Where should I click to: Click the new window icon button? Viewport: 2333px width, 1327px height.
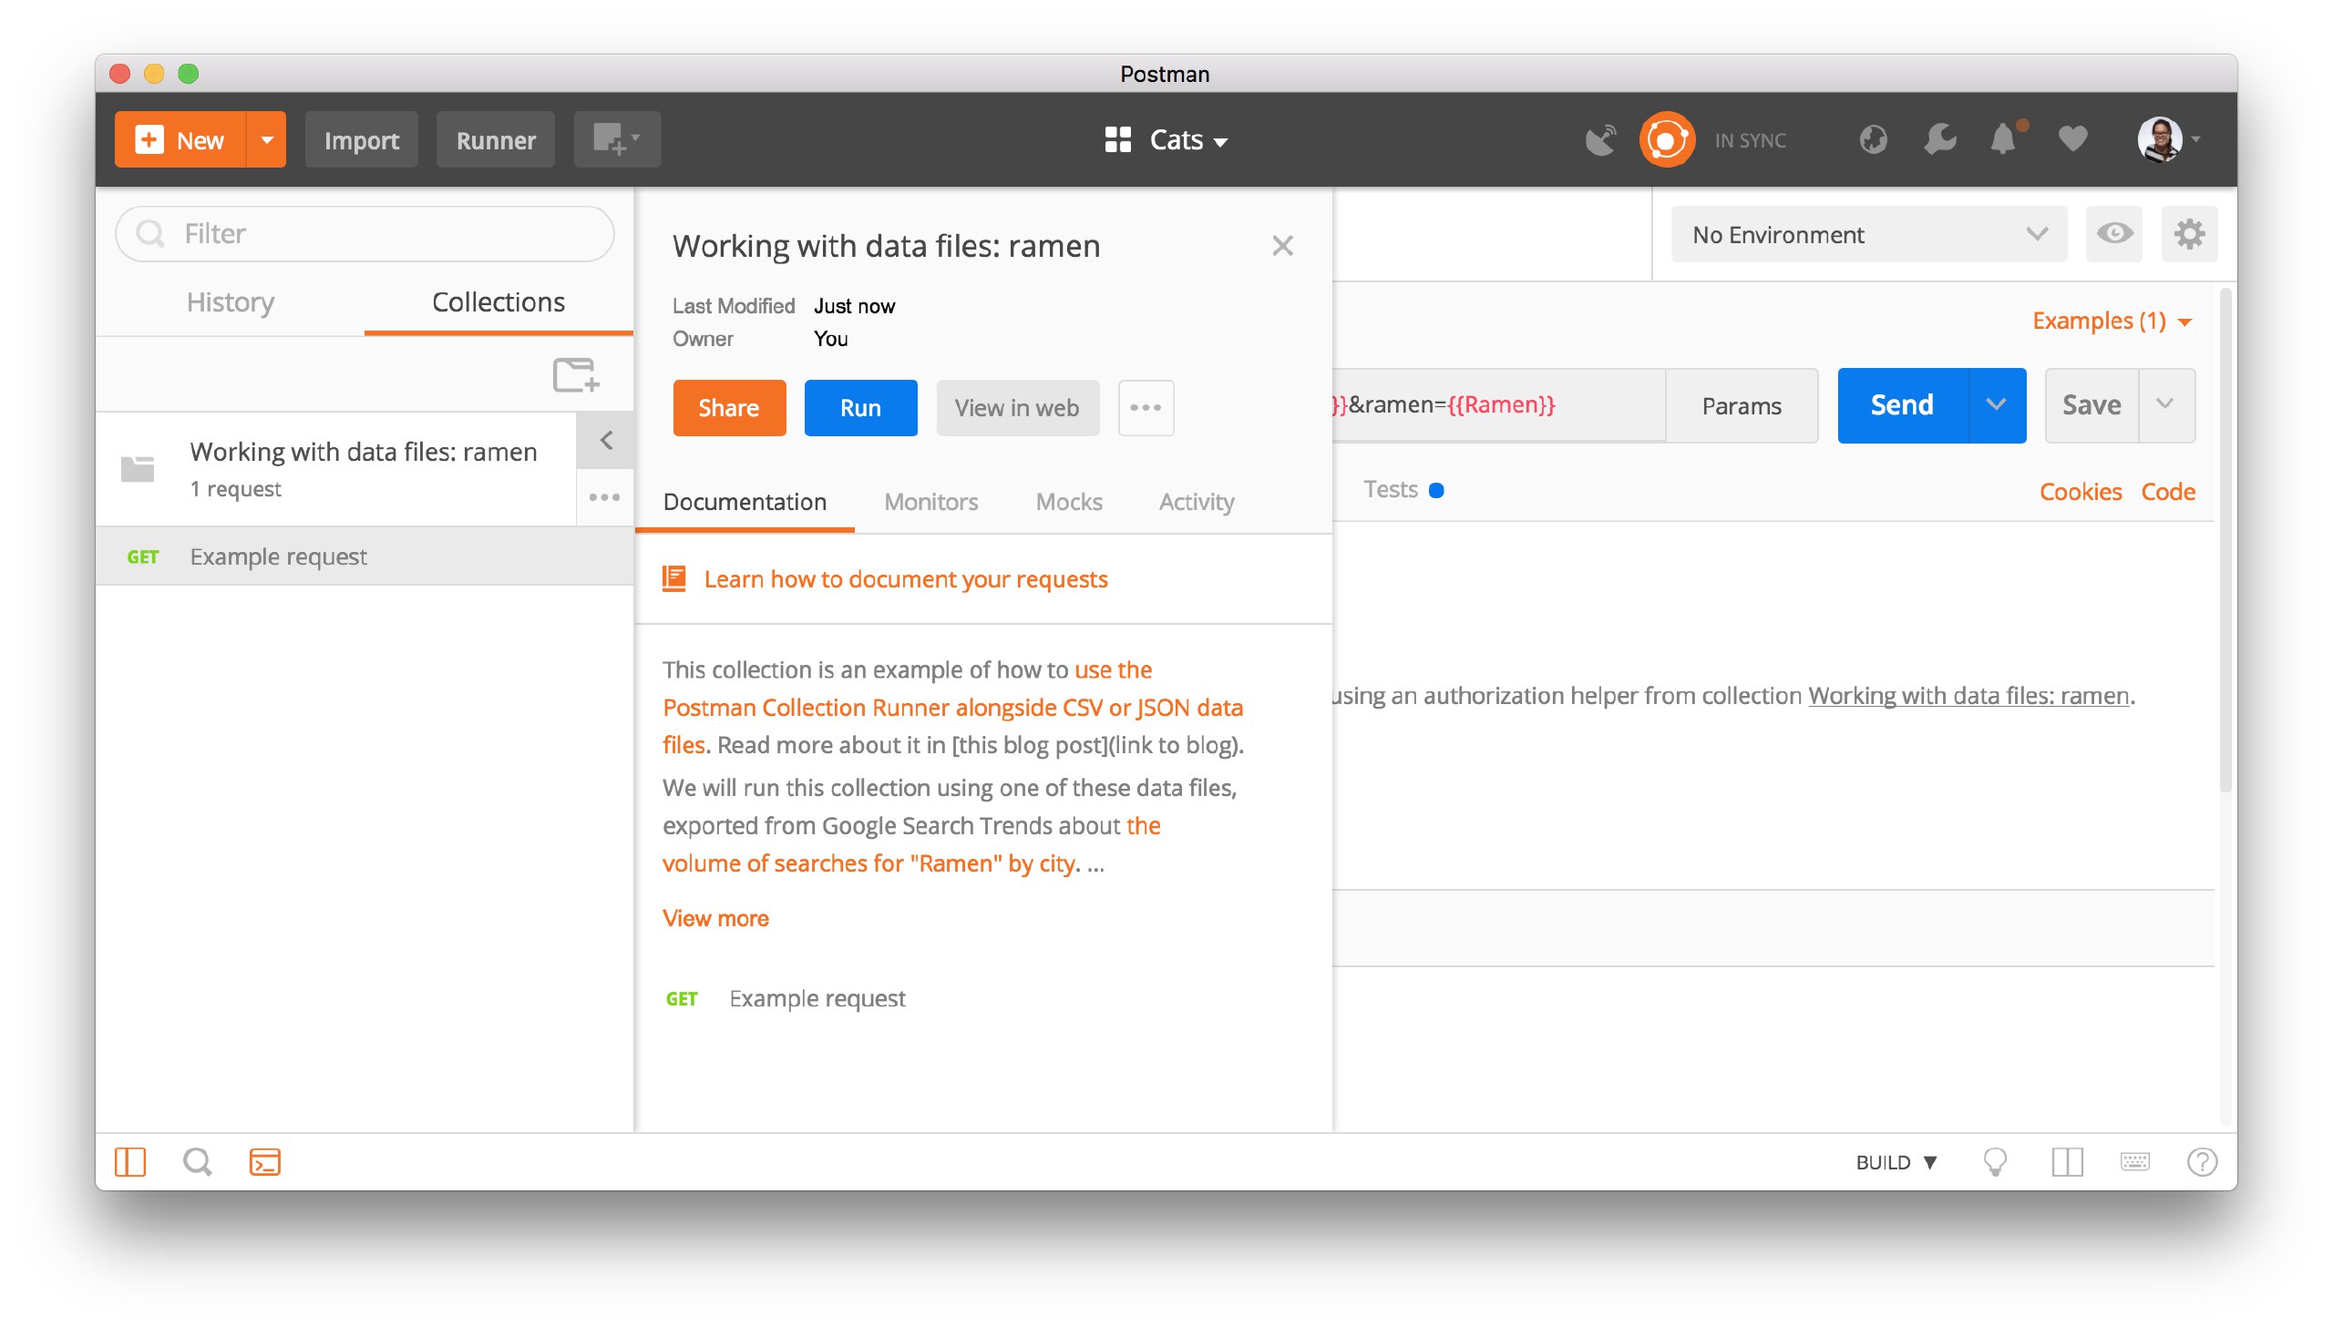[617, 139]
